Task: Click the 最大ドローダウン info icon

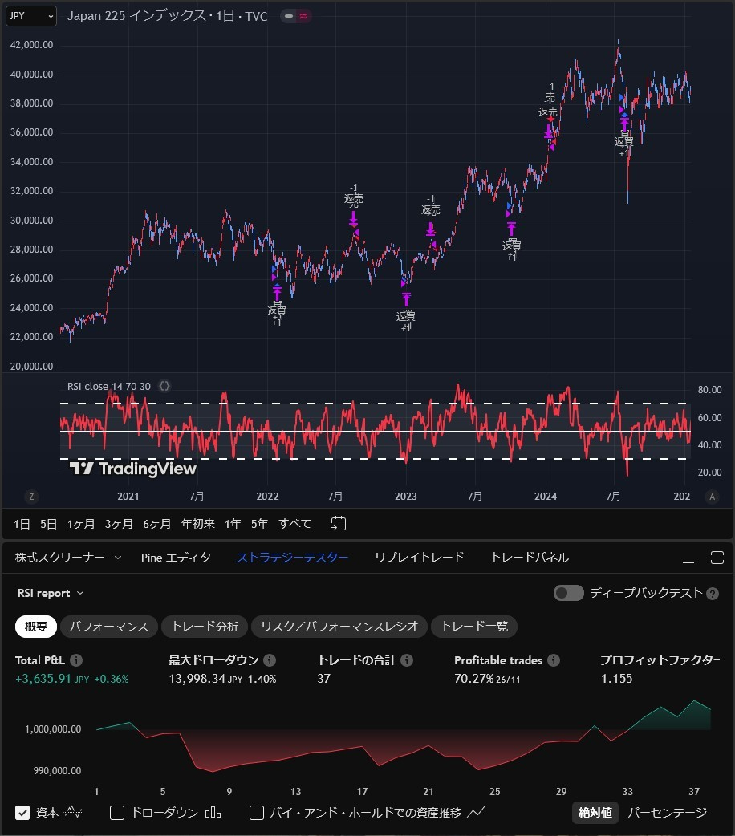Action: [x=268, y=660]
